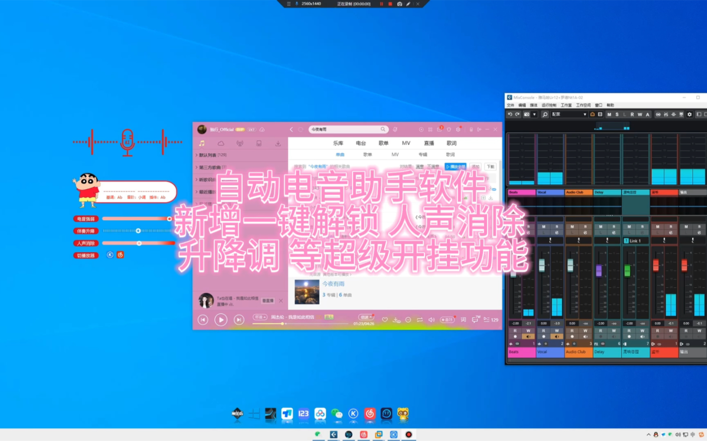Mute the Vocal channel strip

544,226
